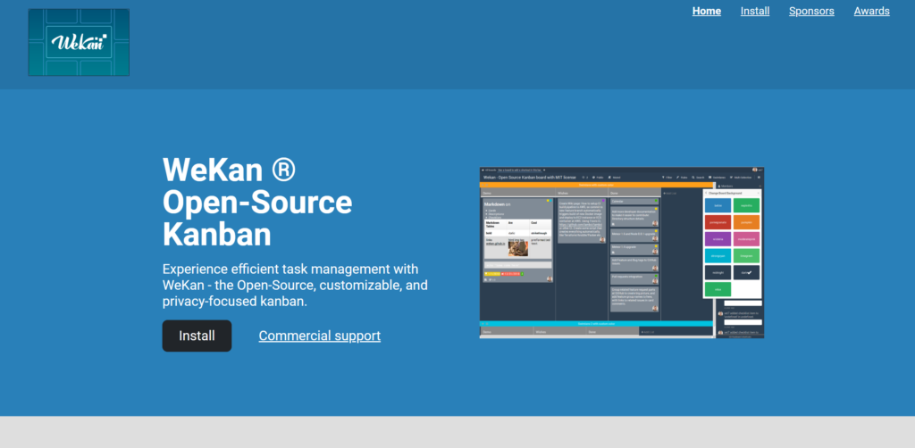Click the Swimlanes icon in the board screenshot
915x448 pixels.
point(715,178)
